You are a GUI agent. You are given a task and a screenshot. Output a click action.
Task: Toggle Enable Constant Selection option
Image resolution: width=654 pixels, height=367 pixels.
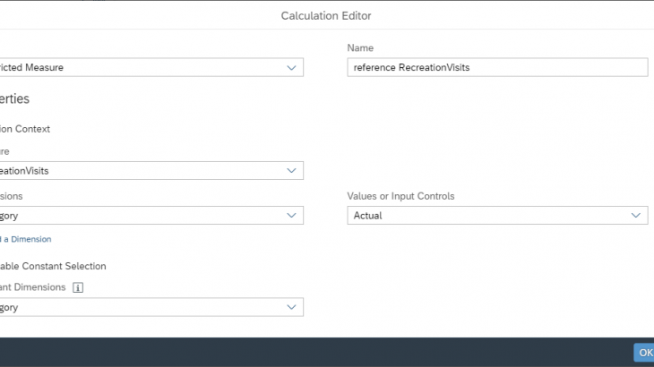coord(54,266)
